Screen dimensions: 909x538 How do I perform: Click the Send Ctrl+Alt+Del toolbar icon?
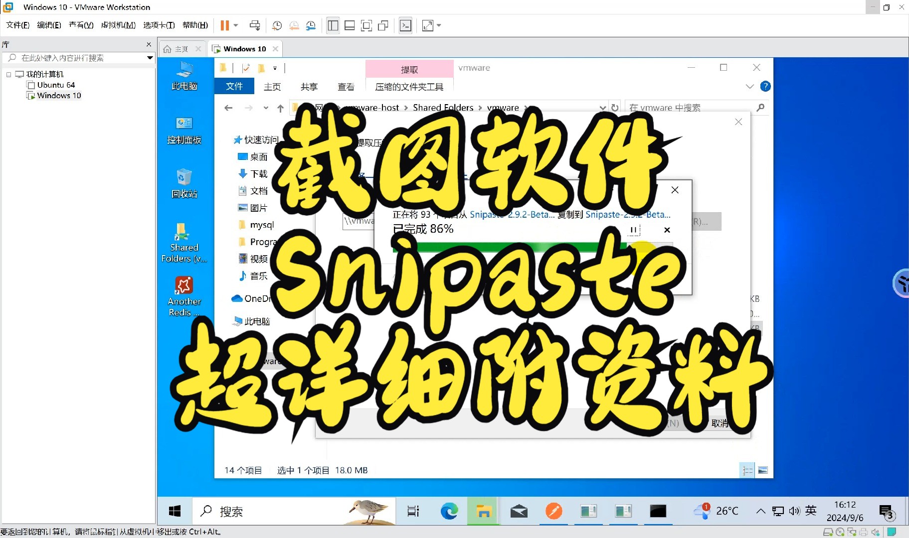[255, 25]
